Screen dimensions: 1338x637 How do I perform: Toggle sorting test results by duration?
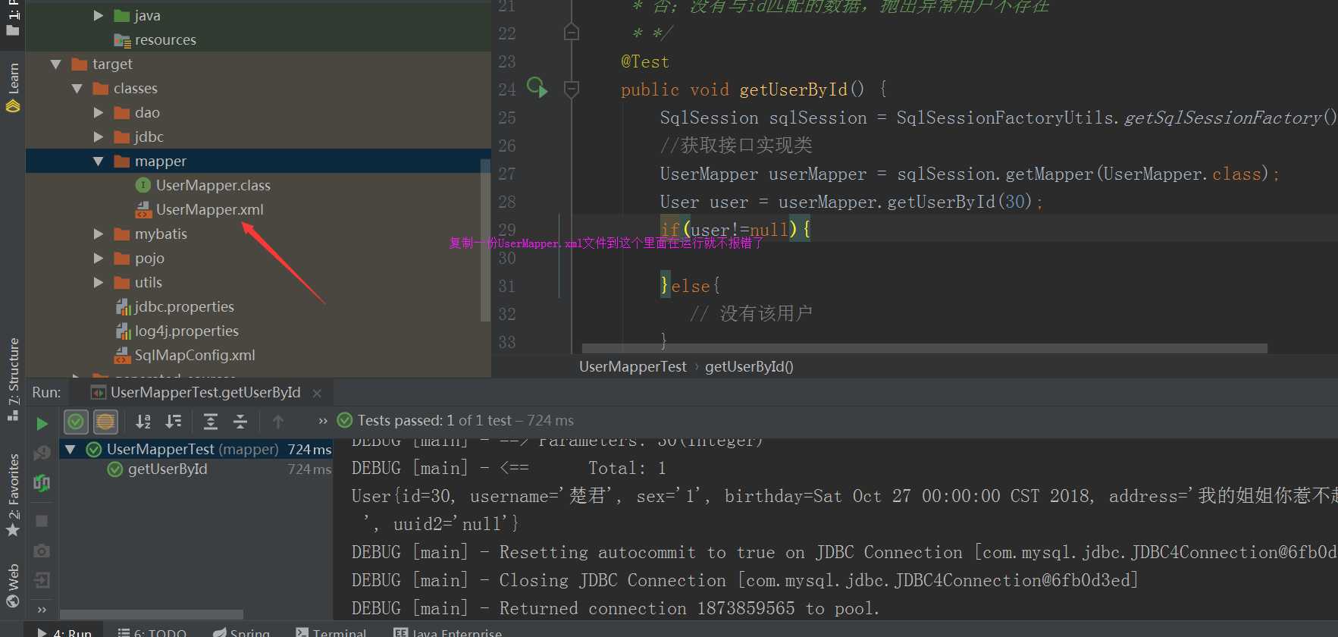click(174, 422)
